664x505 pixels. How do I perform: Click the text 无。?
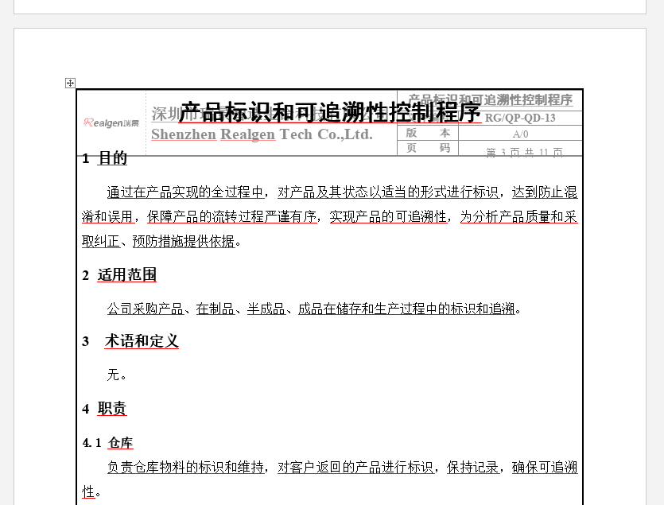click(x=116, y=375)
